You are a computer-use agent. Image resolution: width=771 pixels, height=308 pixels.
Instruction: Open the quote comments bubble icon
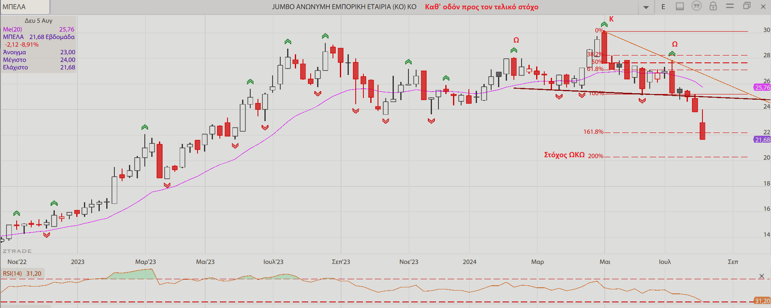click(696, 6)
